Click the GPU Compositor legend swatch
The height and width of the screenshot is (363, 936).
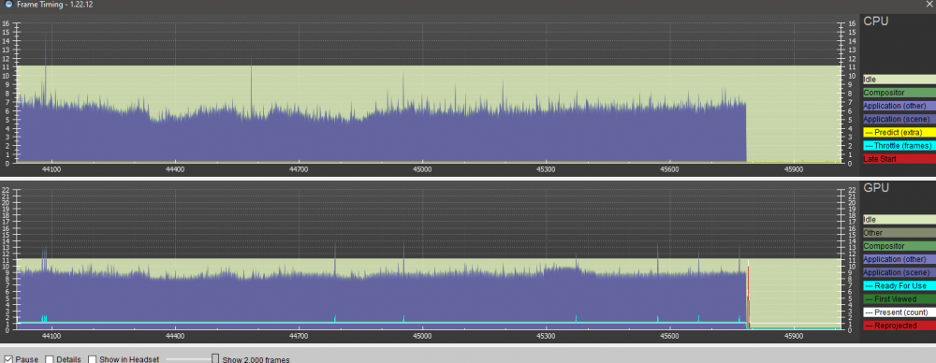pyautogui.click(x=899, y=246)
